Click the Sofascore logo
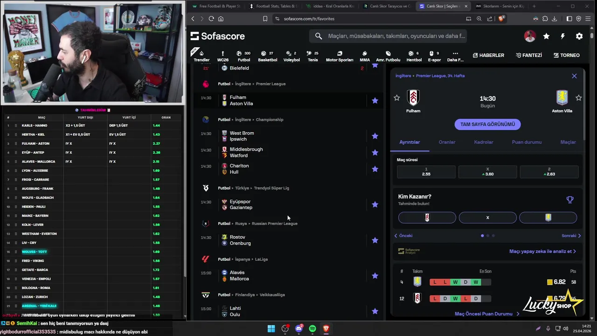The image size is (597, 336). 218,36
